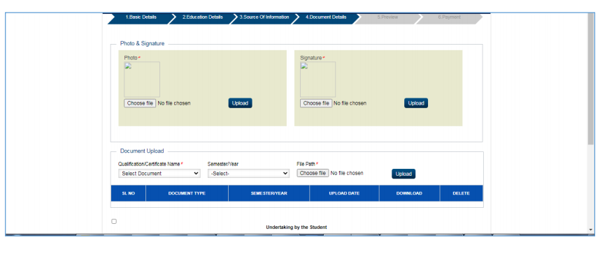Choose file under File Path

[x=313, y=173]
